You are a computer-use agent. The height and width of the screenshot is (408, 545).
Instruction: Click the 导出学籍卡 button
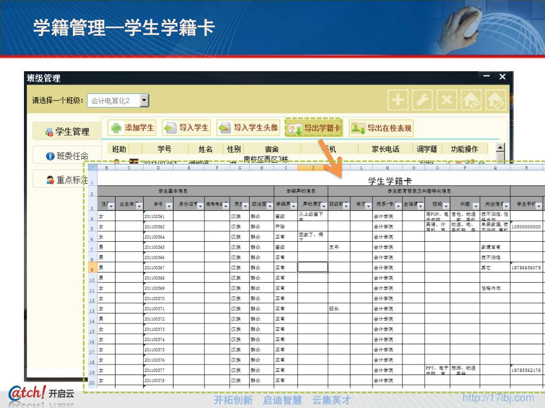[314, 127]
